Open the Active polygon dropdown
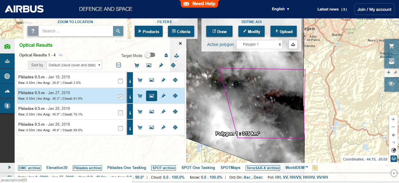The height and width of the screenshot is (183, 399). [260, 44]
